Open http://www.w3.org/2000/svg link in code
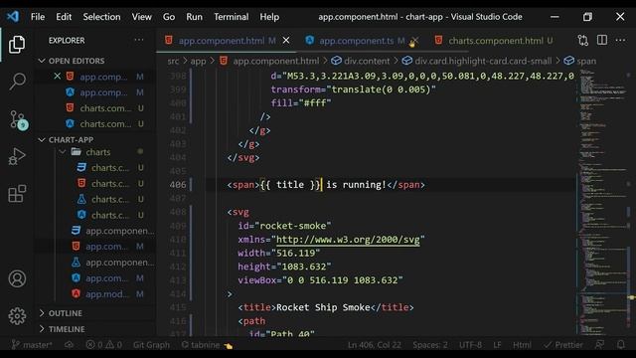The image size is (636, 358). point(348,240)
